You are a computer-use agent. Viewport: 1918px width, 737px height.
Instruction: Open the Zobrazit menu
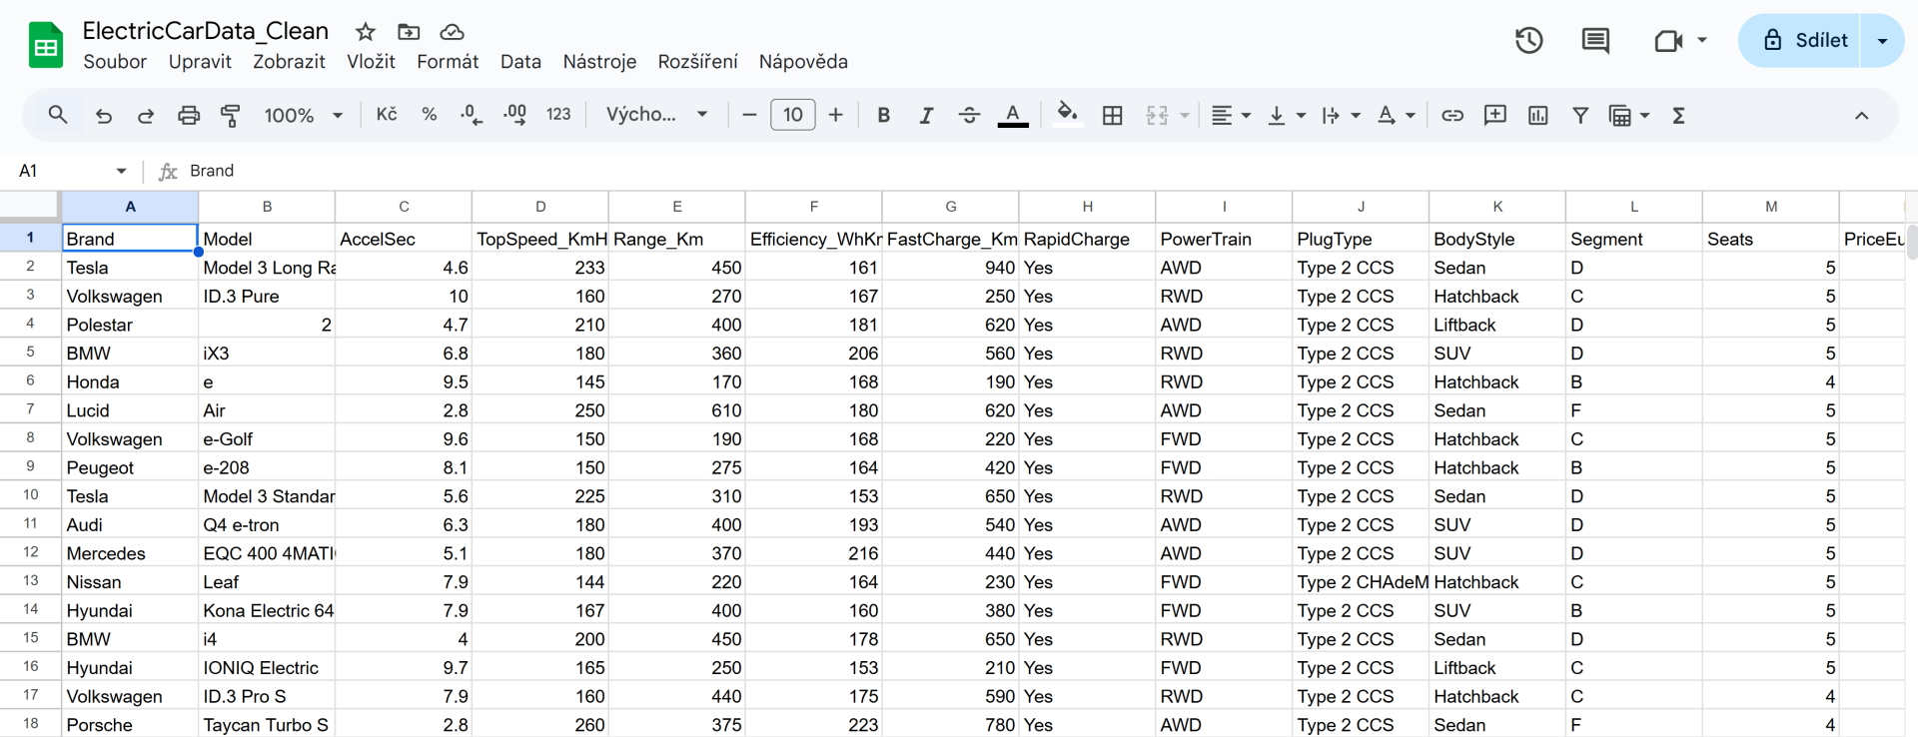tap(289, 62)
